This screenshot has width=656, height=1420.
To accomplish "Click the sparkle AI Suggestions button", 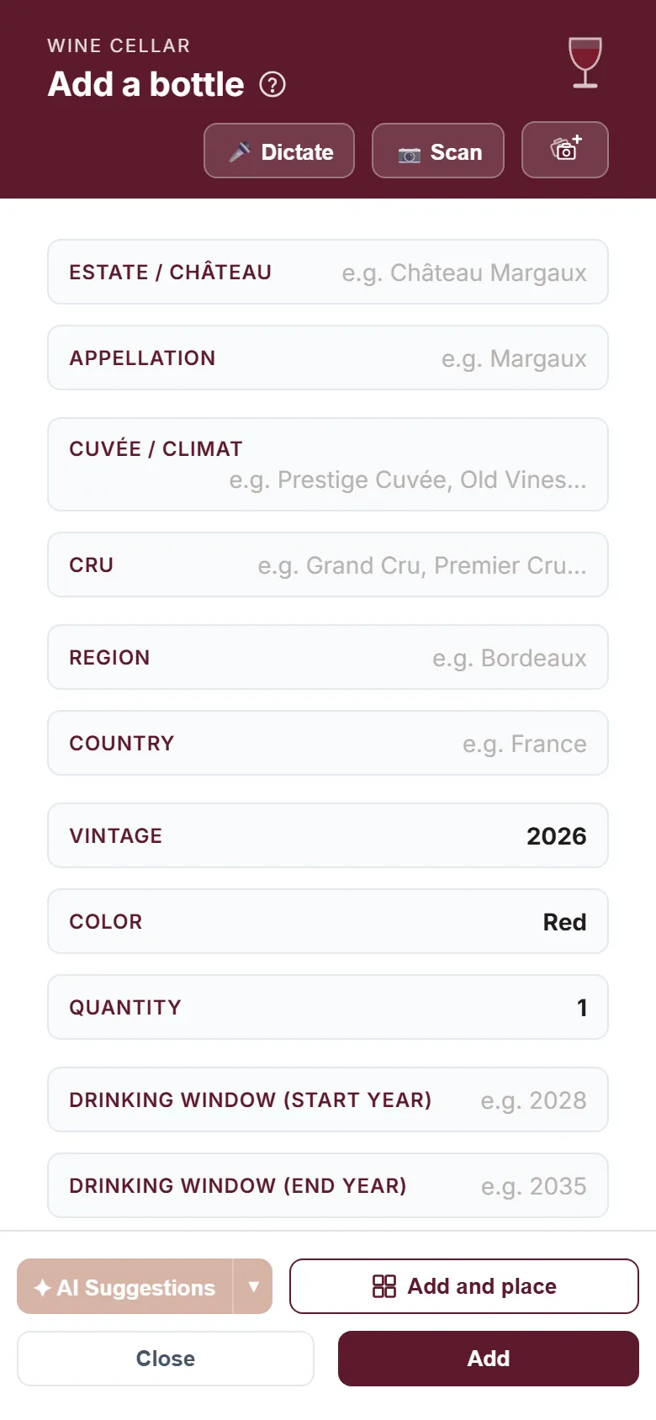I will [x=124, y=1286].
